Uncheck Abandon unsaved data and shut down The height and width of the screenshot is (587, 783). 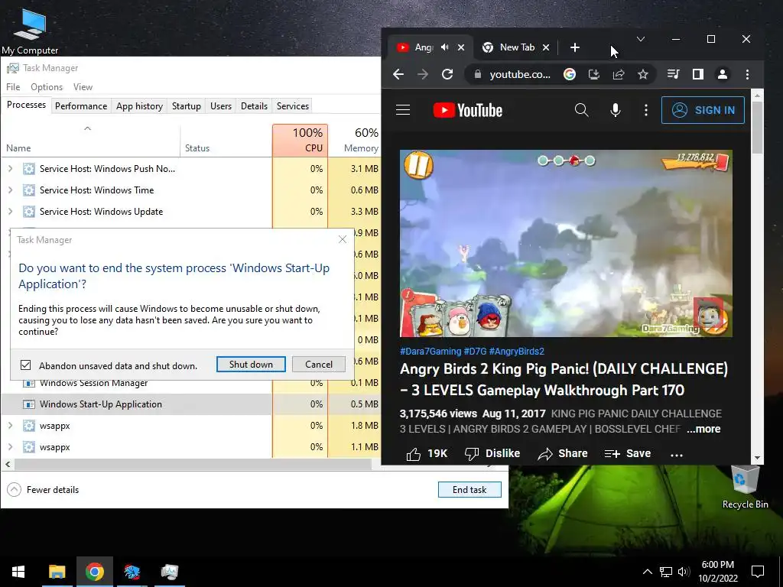click(x=25, y=365)
